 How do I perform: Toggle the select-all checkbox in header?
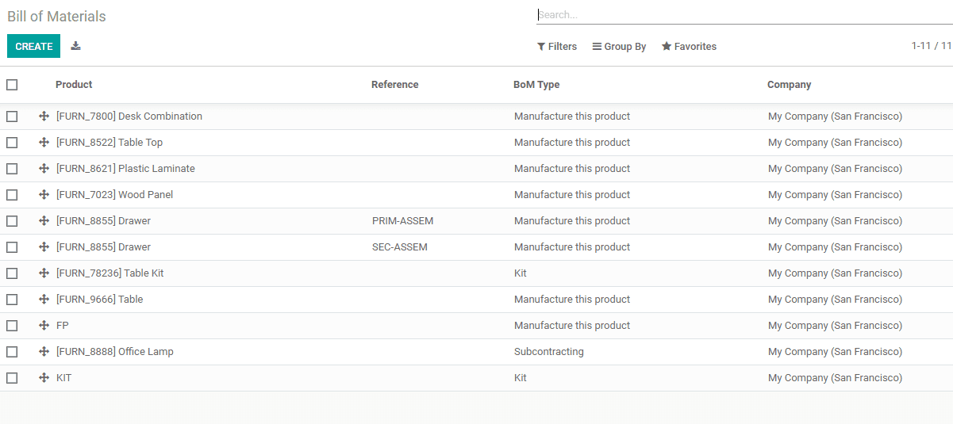coord(12,85)
